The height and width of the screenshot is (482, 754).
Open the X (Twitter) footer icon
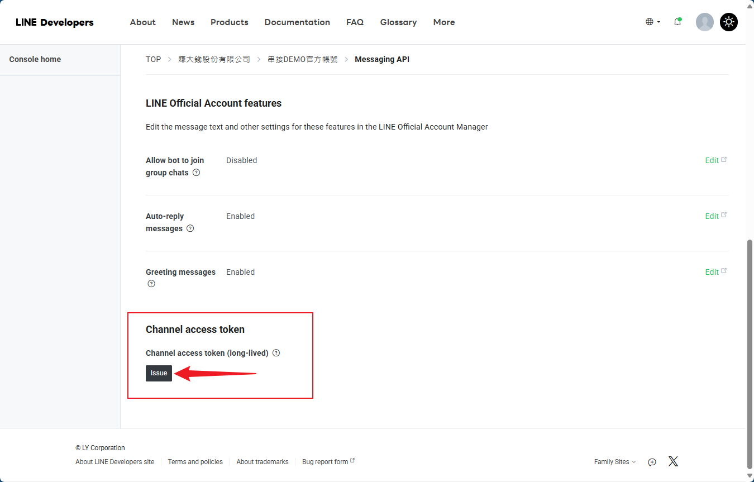(x=673, y=461)
